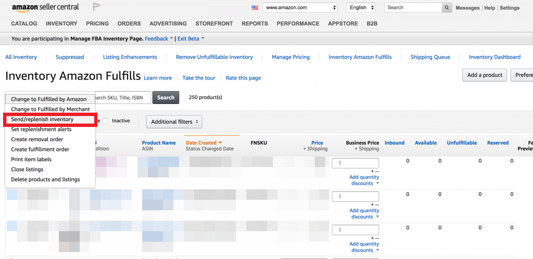Open the STOREFRONT menu
This screenshot has height=259, width=533.
tap(214, 24)
